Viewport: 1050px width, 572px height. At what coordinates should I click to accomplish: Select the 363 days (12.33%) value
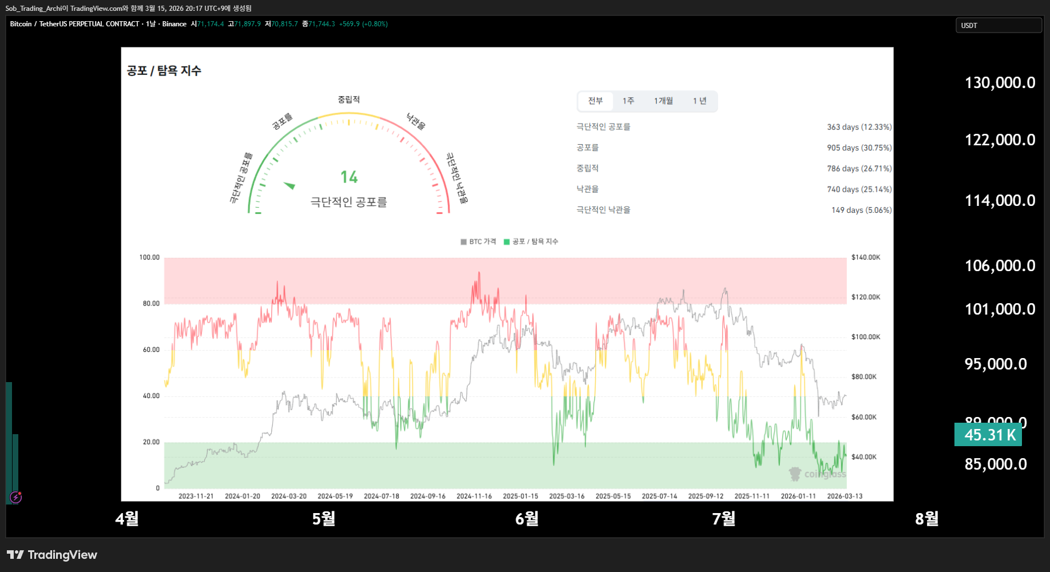click(859, 127)
